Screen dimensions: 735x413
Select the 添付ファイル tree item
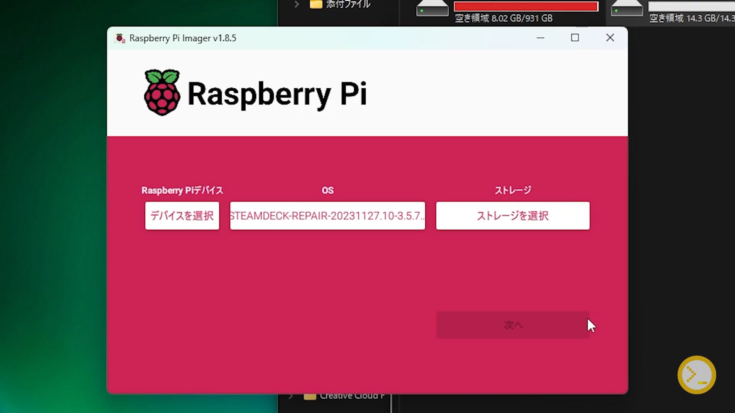pos(348,4)
